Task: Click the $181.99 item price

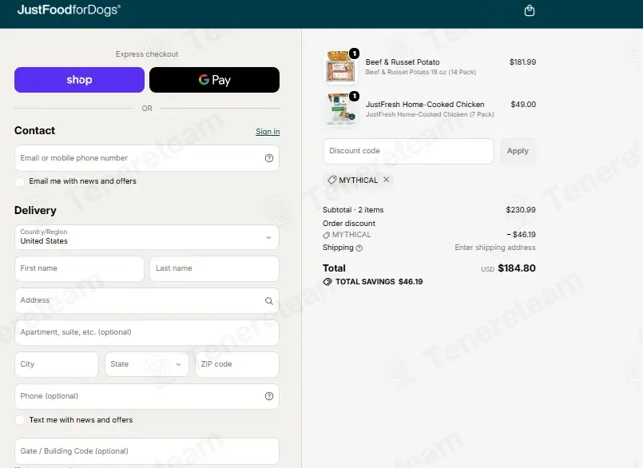Action: click(x=522, y=62)
